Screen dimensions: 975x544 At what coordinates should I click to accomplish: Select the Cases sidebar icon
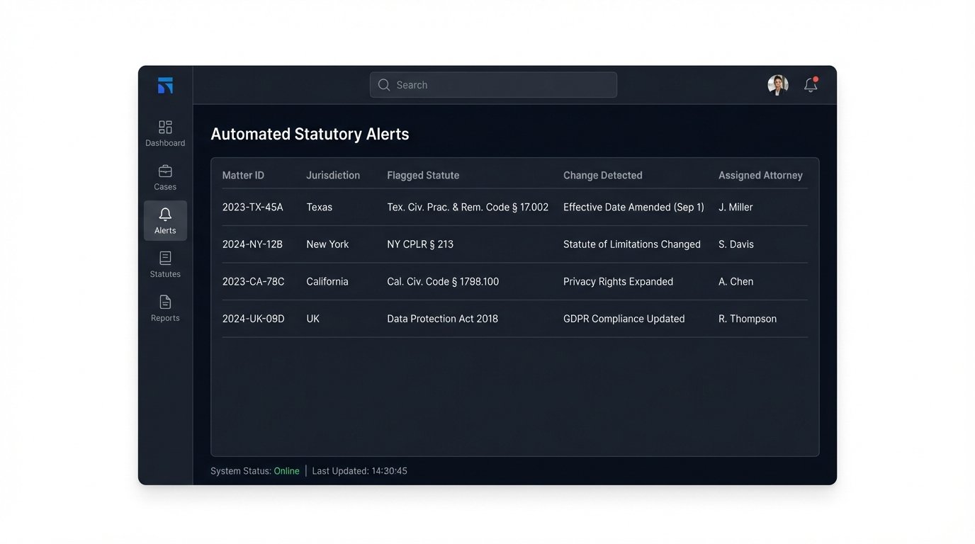(164, 177)
